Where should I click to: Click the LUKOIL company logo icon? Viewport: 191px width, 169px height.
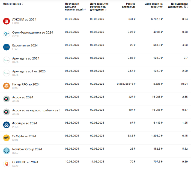6,21
